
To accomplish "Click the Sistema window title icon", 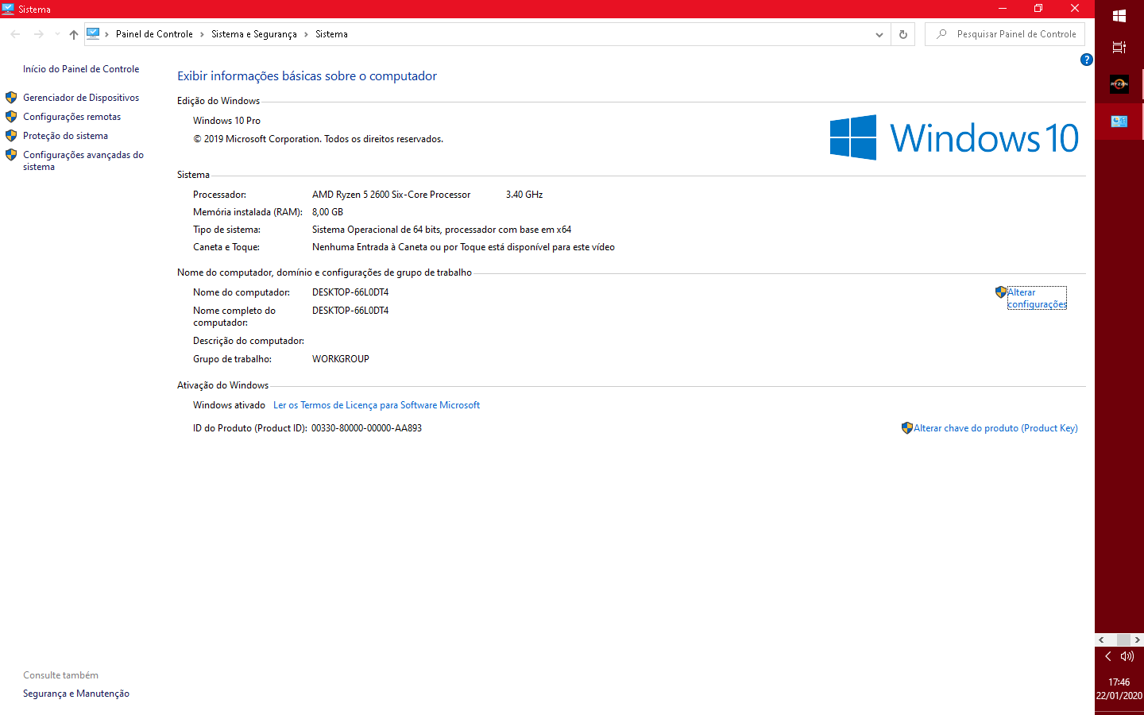I will click(8, 9).
